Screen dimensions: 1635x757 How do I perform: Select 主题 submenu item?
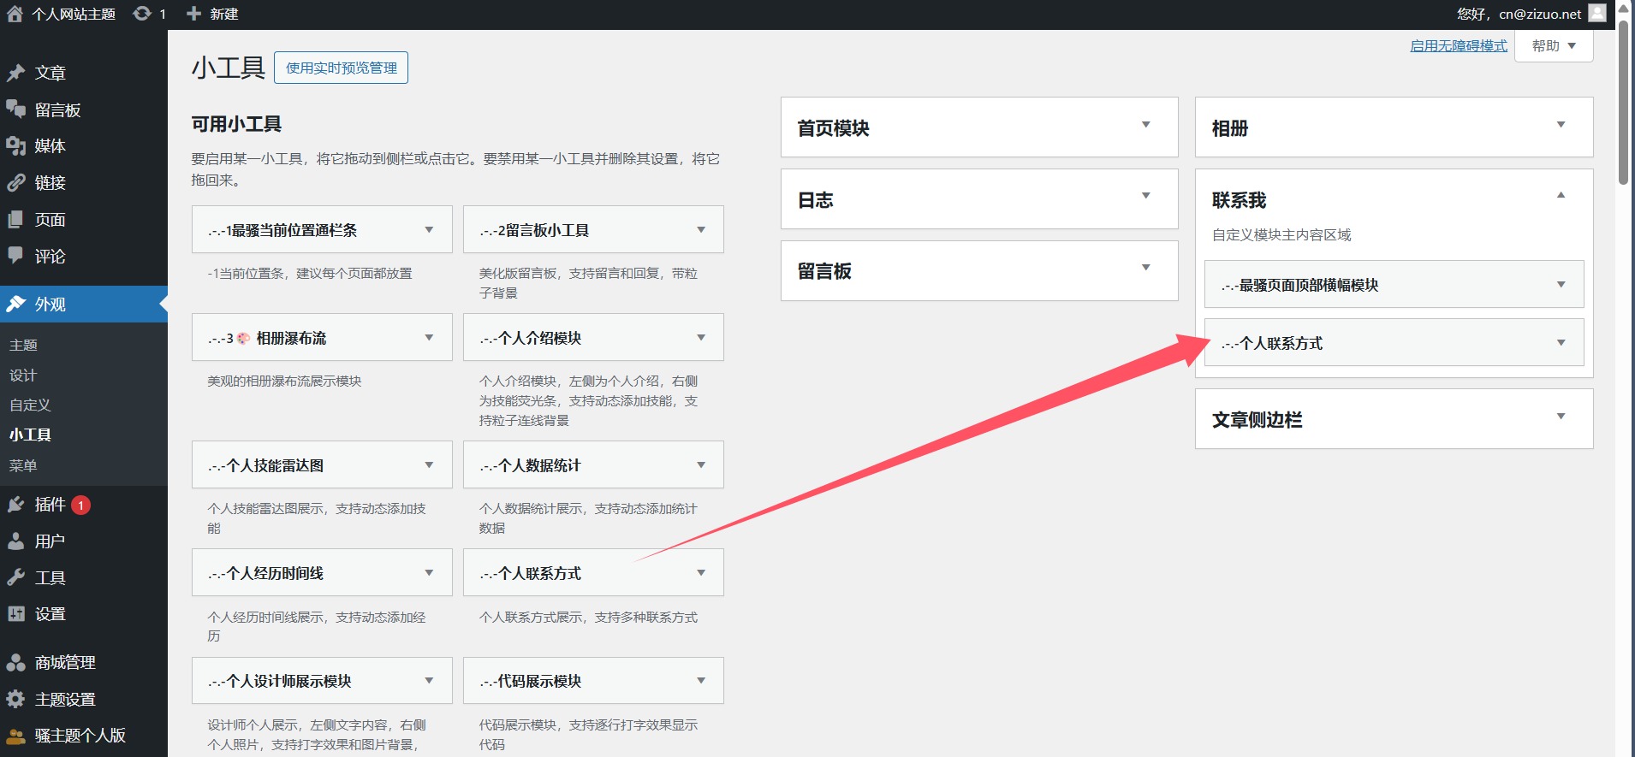pyautogui.click(x=23, y=345)
